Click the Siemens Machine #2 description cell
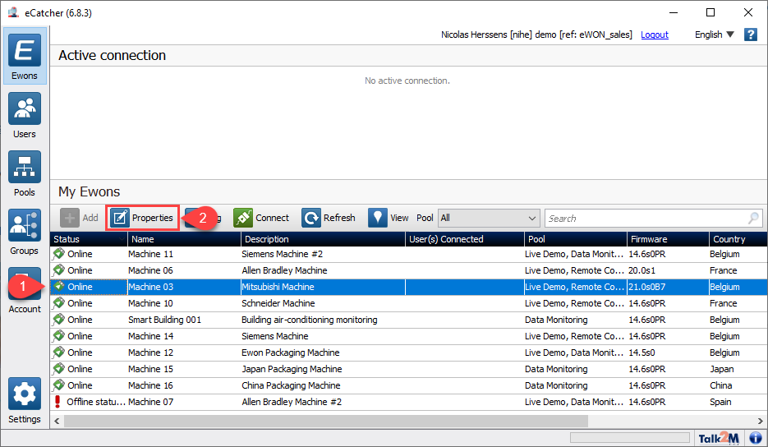This screenshot has width=768, height=447. pyautogui.click(x=282, y=254)
